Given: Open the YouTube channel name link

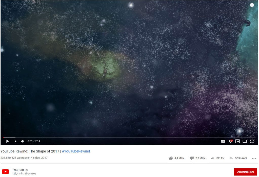Looking at the screenshot, I should point(19,170).
